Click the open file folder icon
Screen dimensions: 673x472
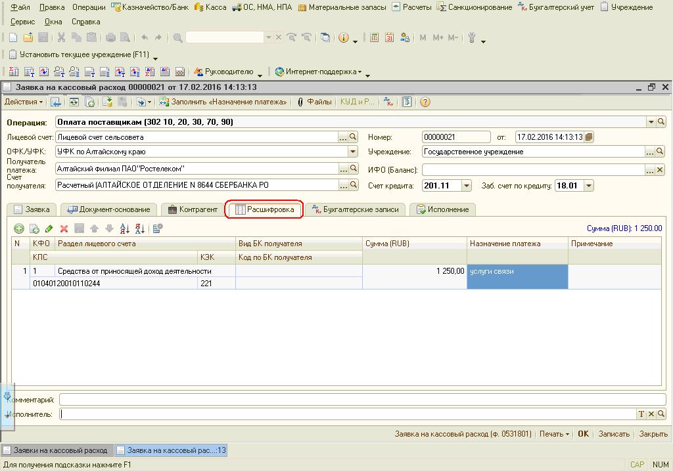pos(28,37)
